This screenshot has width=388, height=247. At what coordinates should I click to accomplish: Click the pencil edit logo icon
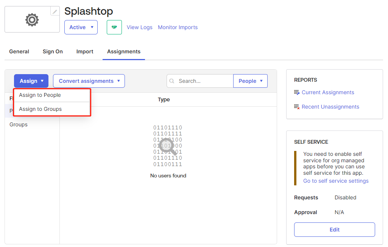pos(55,11)
